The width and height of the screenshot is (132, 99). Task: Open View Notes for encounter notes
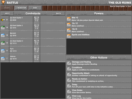(x=99, y=91)
